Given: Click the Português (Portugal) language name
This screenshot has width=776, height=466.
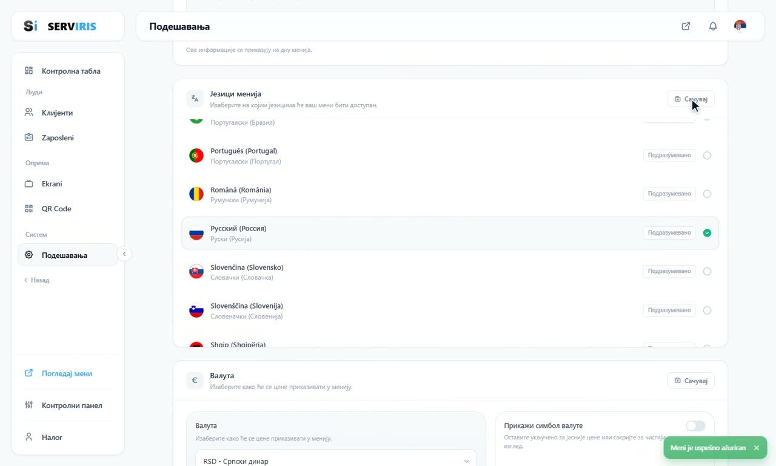Looking at the screenshot, I should (x=244, y=151).
